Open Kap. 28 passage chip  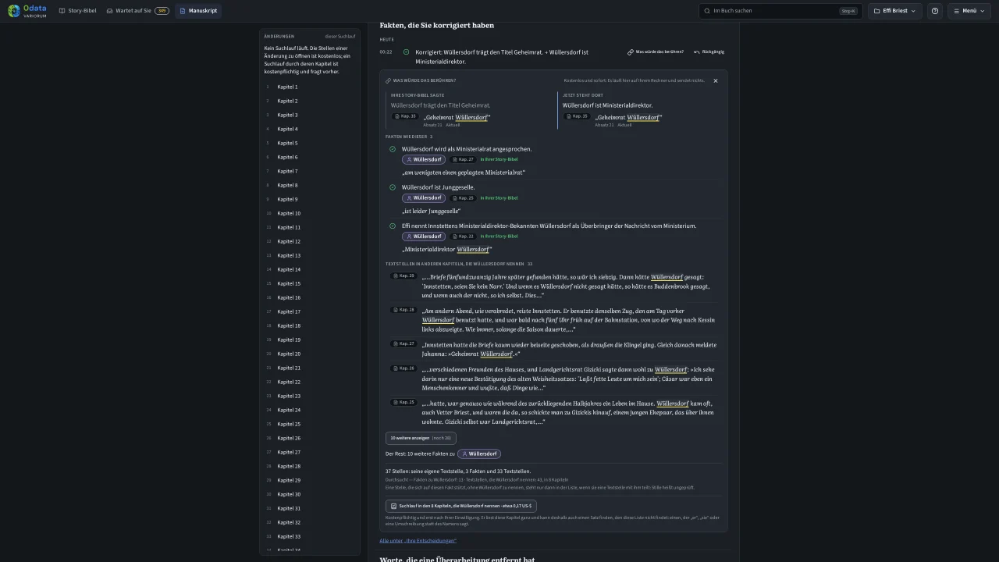(404, 310)
